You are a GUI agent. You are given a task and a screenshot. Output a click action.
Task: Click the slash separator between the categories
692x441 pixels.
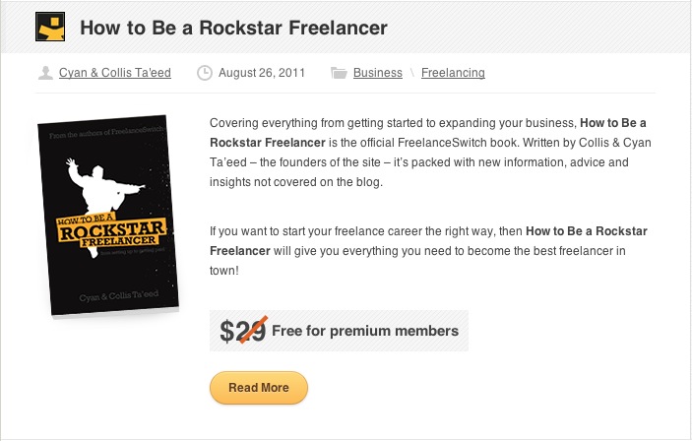[x=412, y=73]
